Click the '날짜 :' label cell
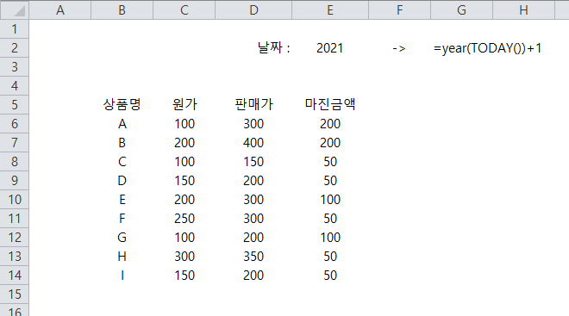The image size is (569, 316). click(274, 47)
